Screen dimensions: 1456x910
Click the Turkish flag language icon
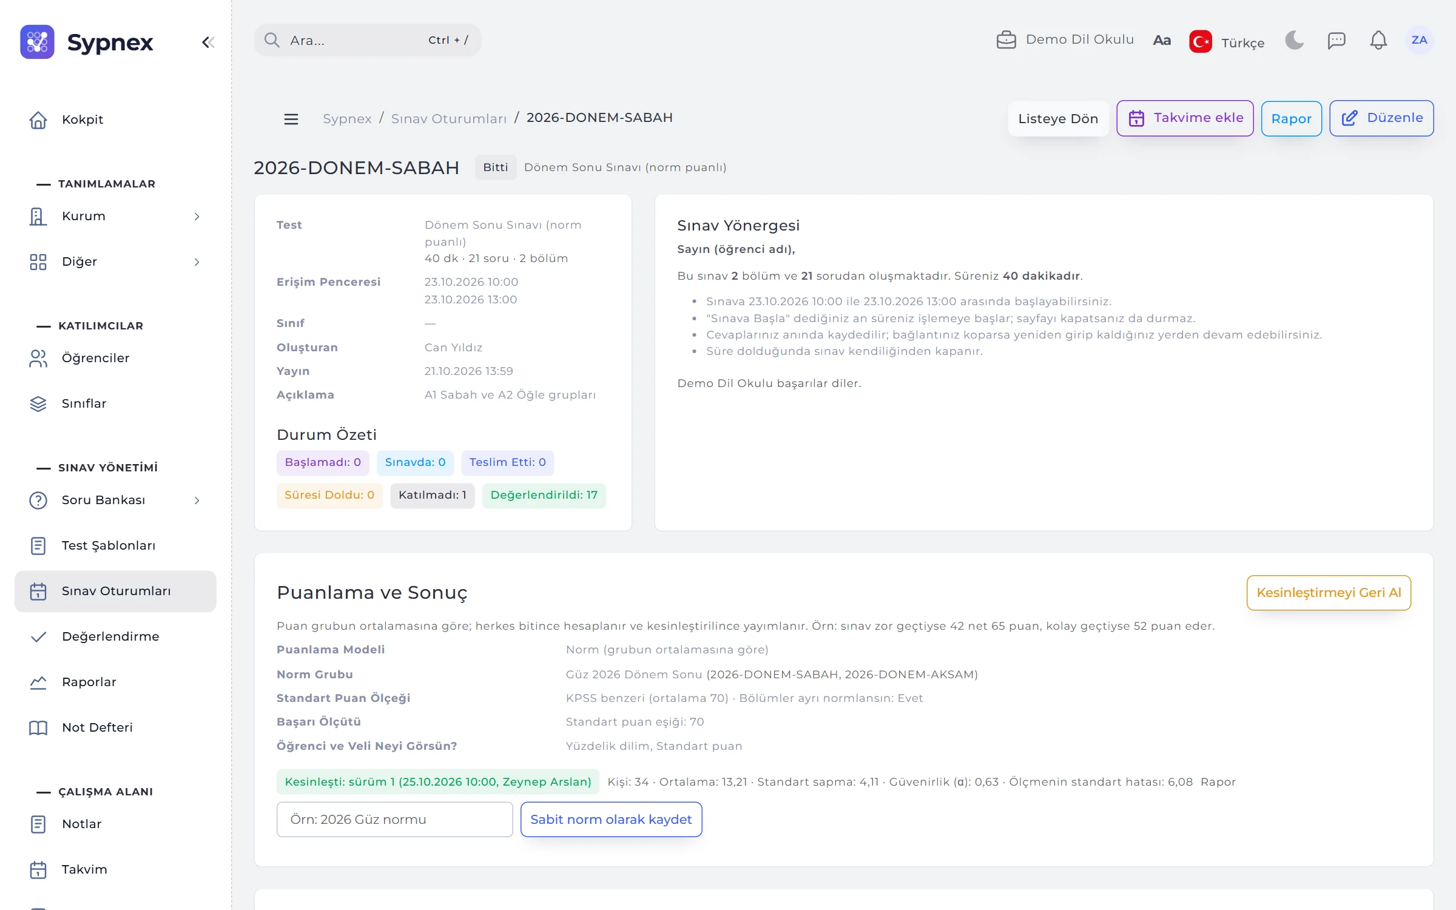1200,41
